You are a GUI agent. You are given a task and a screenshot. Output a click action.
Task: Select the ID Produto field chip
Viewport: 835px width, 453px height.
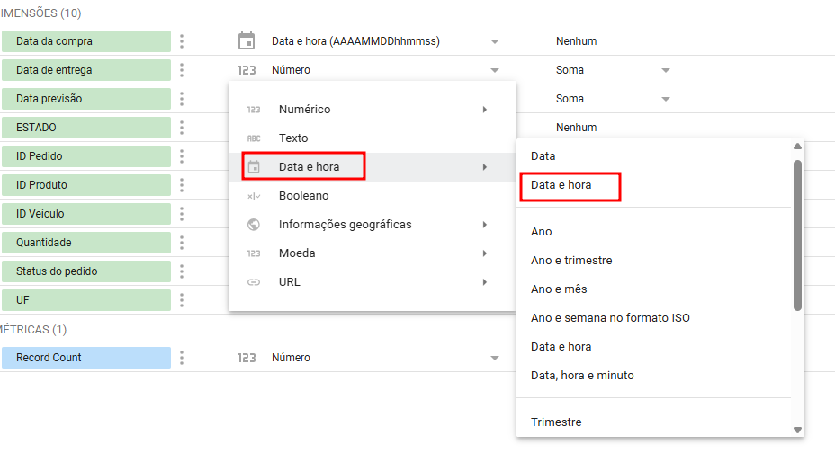click(x=86, y=185)
